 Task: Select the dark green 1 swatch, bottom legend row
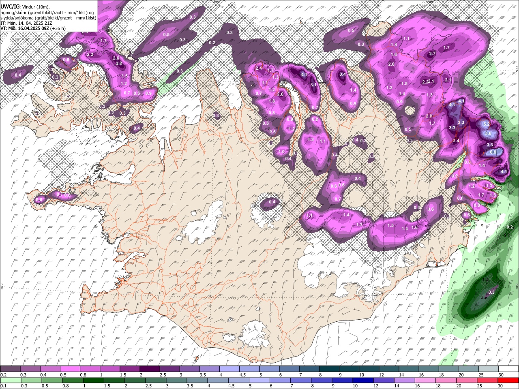(93, 380)
